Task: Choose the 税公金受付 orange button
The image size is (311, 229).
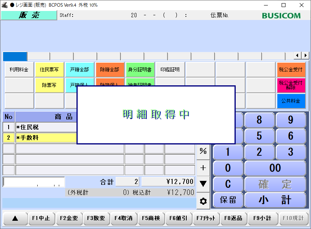Action: [x=291, y=70]
